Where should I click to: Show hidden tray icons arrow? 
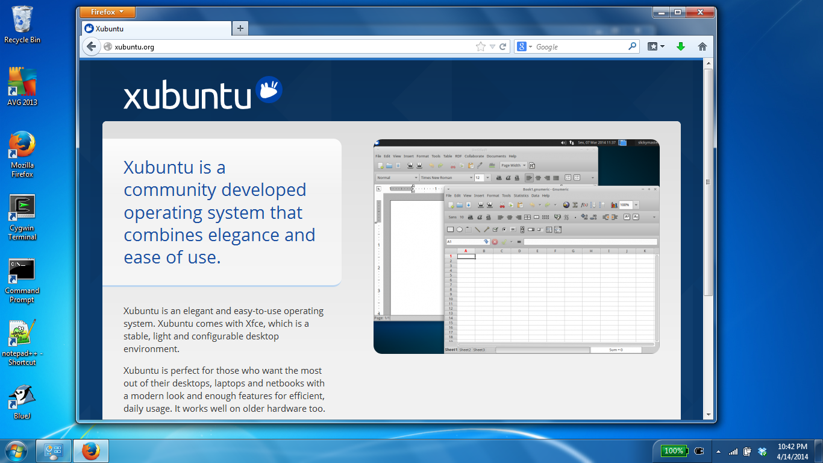pos(718,451)
